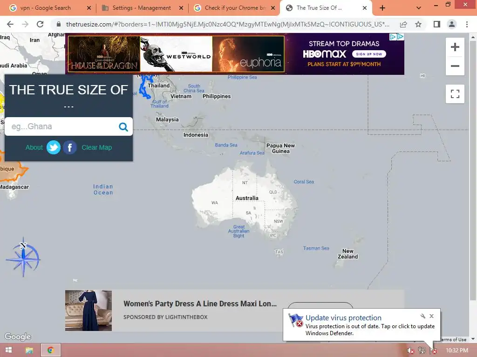Screen dimensions: 477x357
Task: Click the Tasman Sea label
Action: [316, 248]
